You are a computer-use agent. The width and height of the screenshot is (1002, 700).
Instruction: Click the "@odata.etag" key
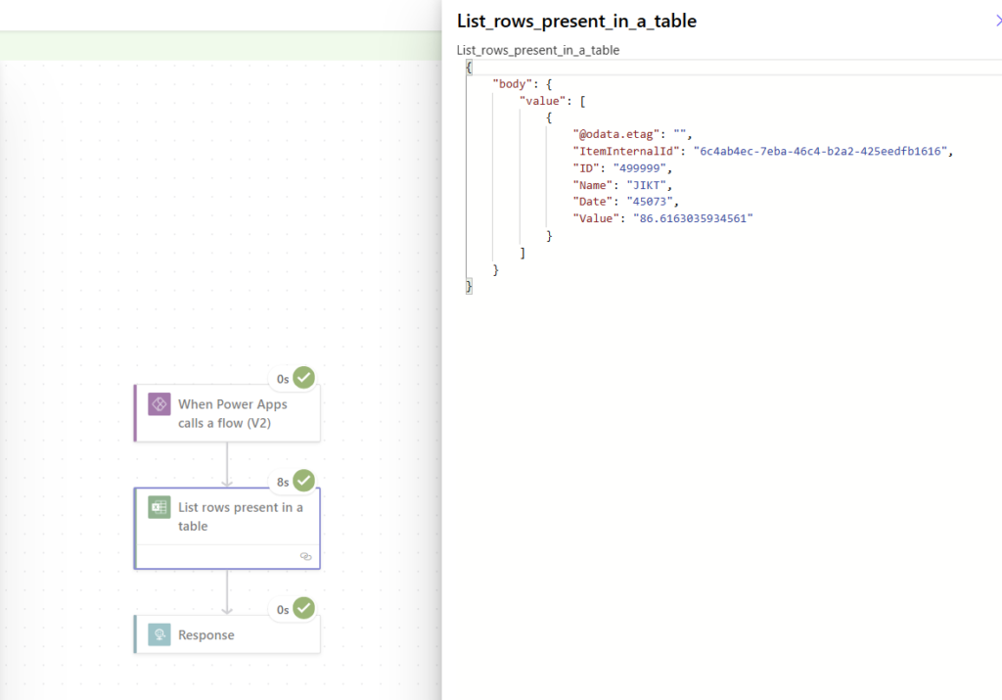(616, 134)
